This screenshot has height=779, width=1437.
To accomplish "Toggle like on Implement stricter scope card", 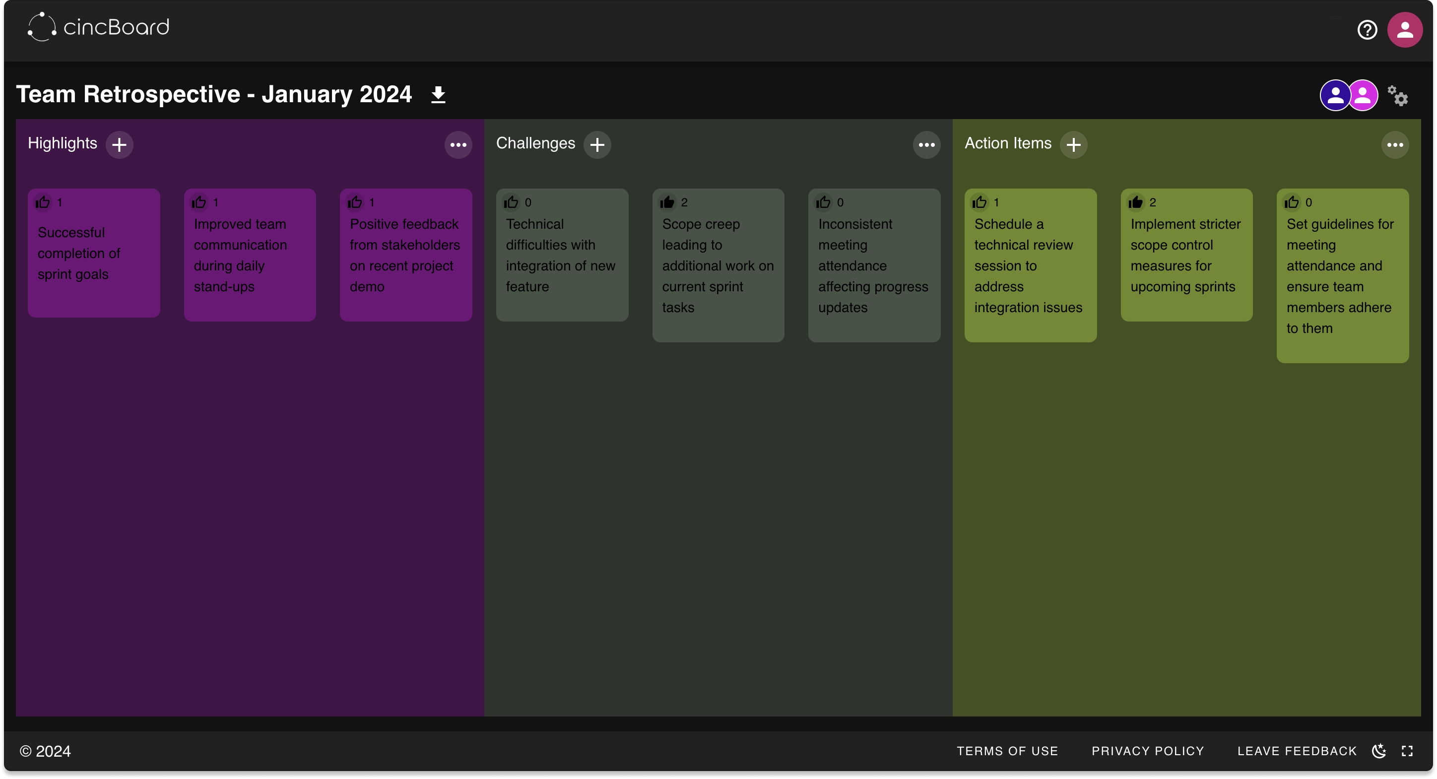I will pyautogui.click(x=1136, y=202).
